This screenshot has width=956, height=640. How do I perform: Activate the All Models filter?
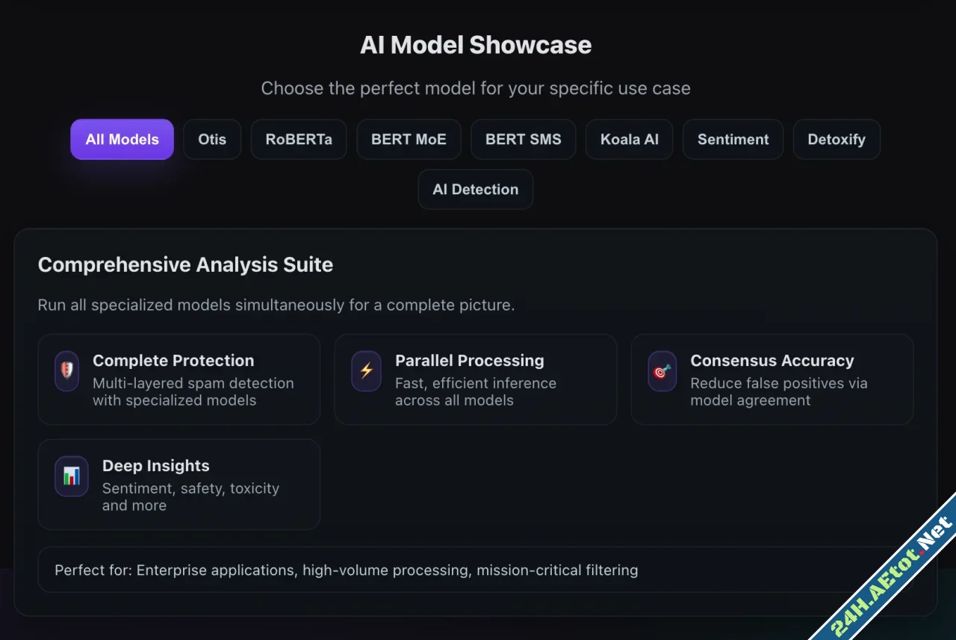pos(122,139)
